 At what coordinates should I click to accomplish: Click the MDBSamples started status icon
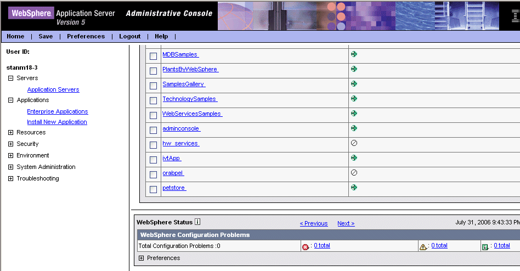pyautogui.click(x=354, y=54)
